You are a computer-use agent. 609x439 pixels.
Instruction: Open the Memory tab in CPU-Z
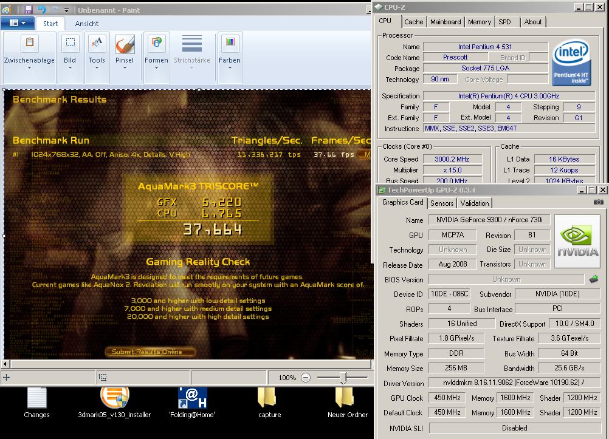tap(480, 22)
